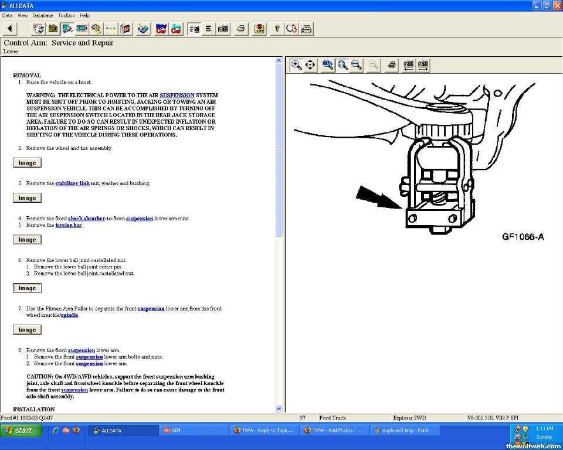563x450 pixels.
Task: Follow the 'stabilizer link' hyperlink
Action: 72,183
